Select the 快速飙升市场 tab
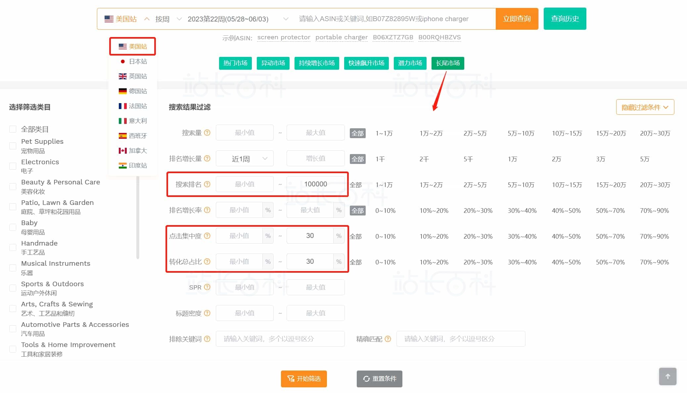The image size is (687, 393). coord(366,63)
